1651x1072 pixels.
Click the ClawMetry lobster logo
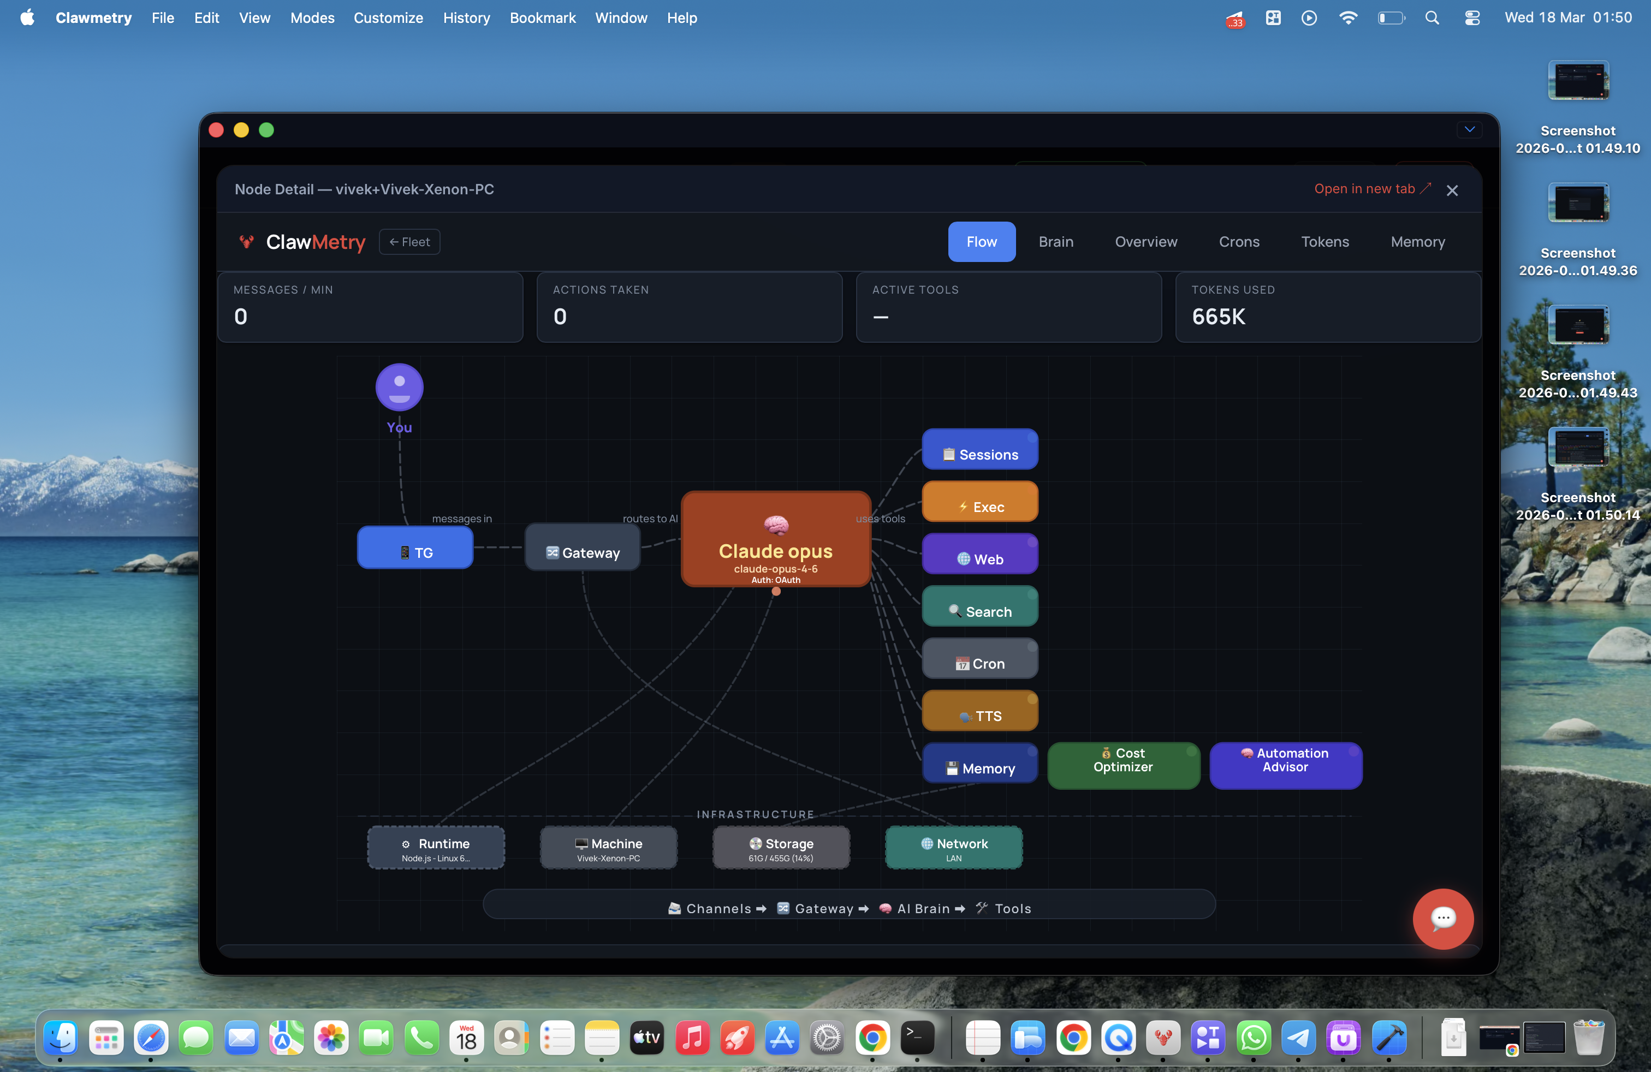246,241
